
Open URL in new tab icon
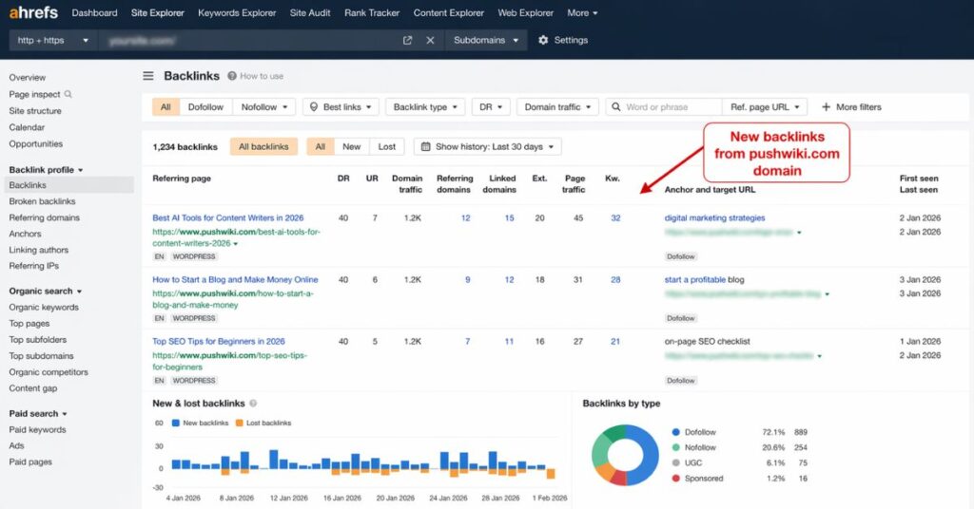tap(407, 40)
